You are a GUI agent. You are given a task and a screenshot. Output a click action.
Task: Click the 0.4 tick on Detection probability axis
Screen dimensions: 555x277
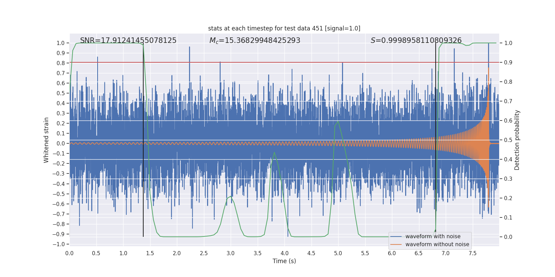coord(508,159)
